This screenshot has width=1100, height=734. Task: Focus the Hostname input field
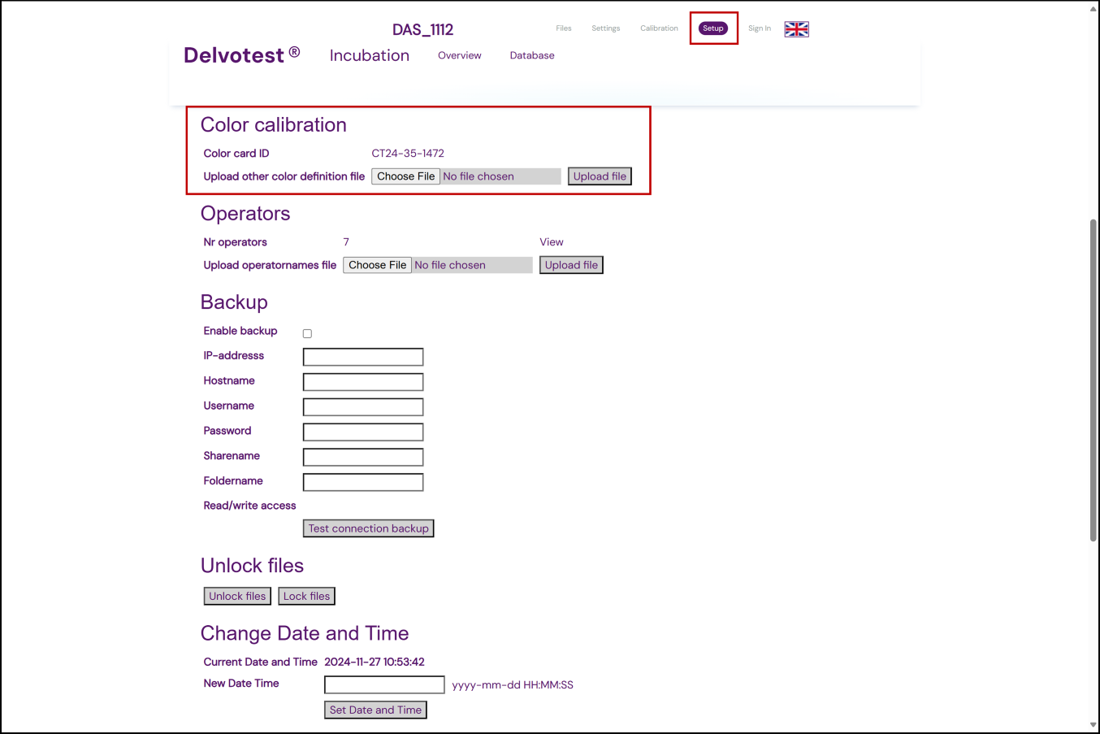363,382
